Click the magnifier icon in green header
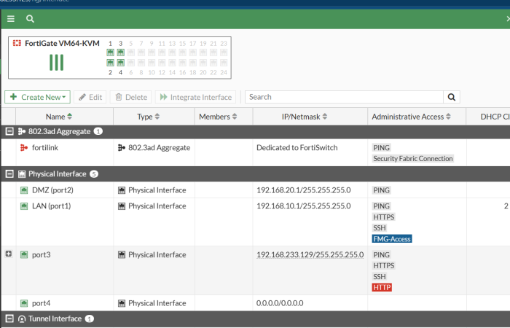This screenshot has height=328, width=510. (x=30, y=19)
